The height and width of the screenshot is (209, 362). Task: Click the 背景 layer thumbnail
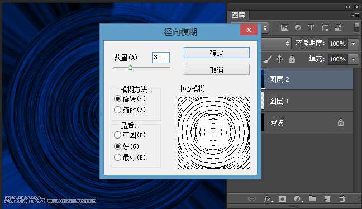click(263, 122)
